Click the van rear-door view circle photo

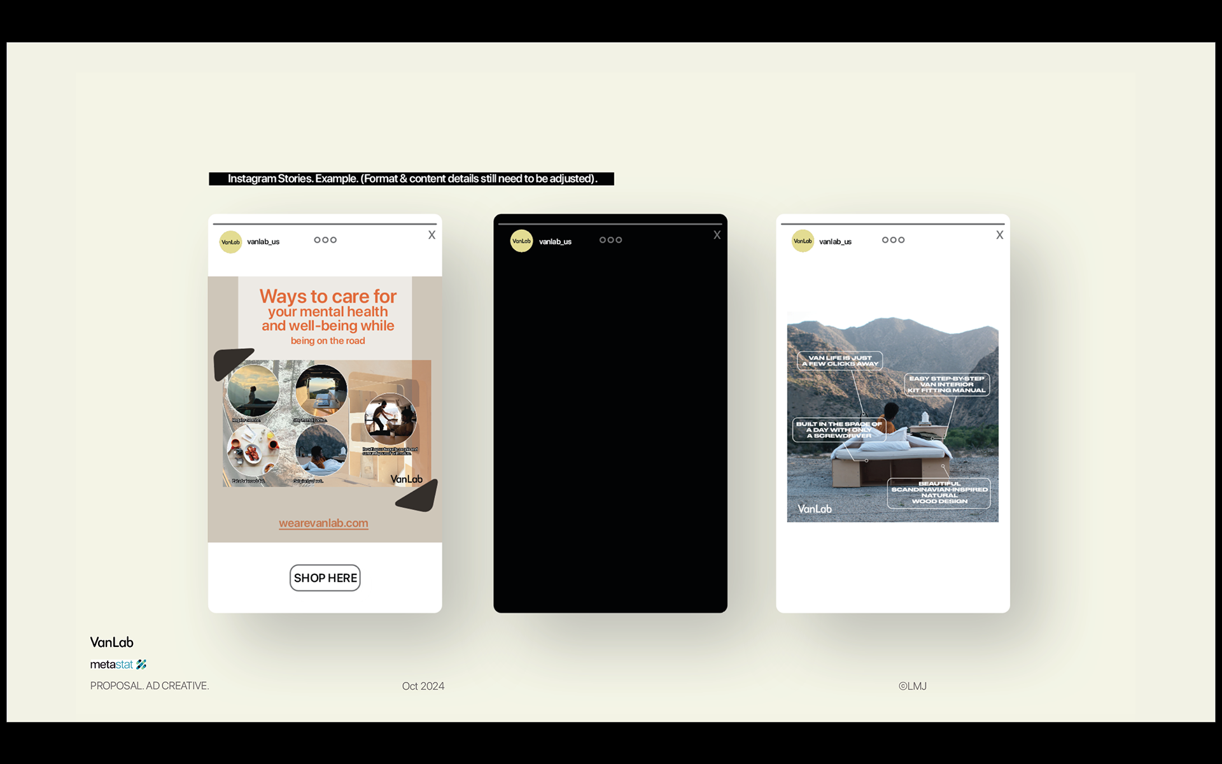(321, 391)
